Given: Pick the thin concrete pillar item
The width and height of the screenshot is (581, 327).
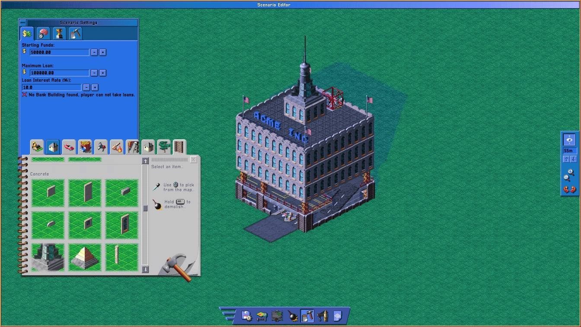Looking at the screenshot, I should pos(122,257).
